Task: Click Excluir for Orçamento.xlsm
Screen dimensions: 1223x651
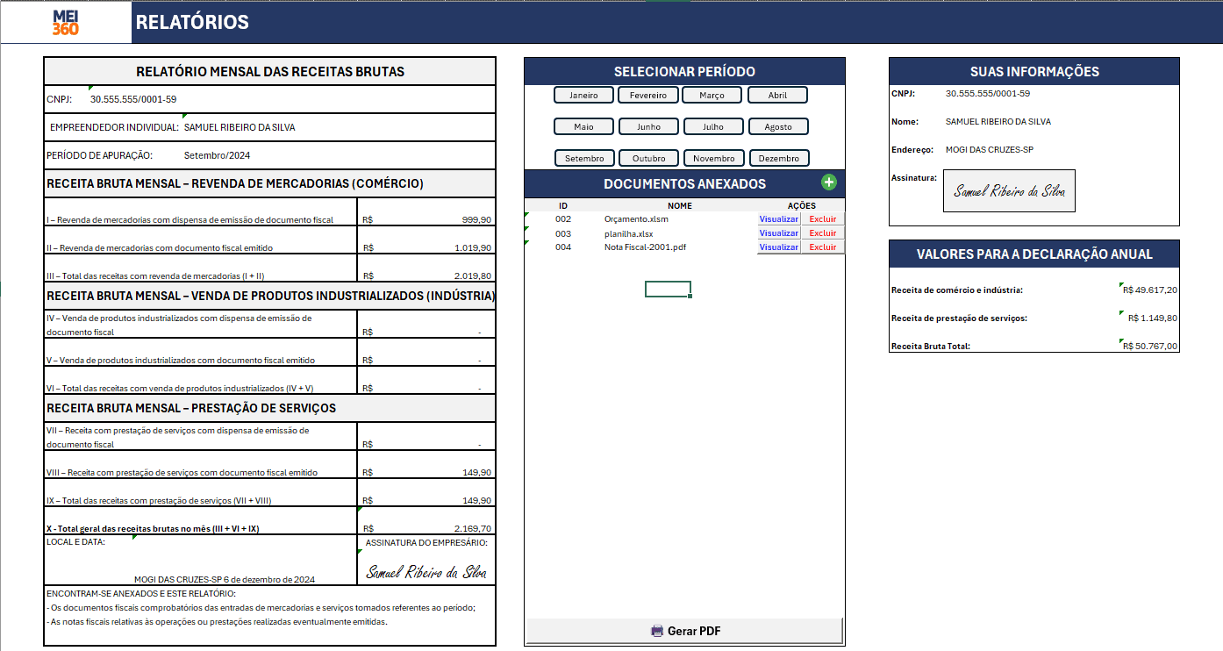Action: coord(823,219)
